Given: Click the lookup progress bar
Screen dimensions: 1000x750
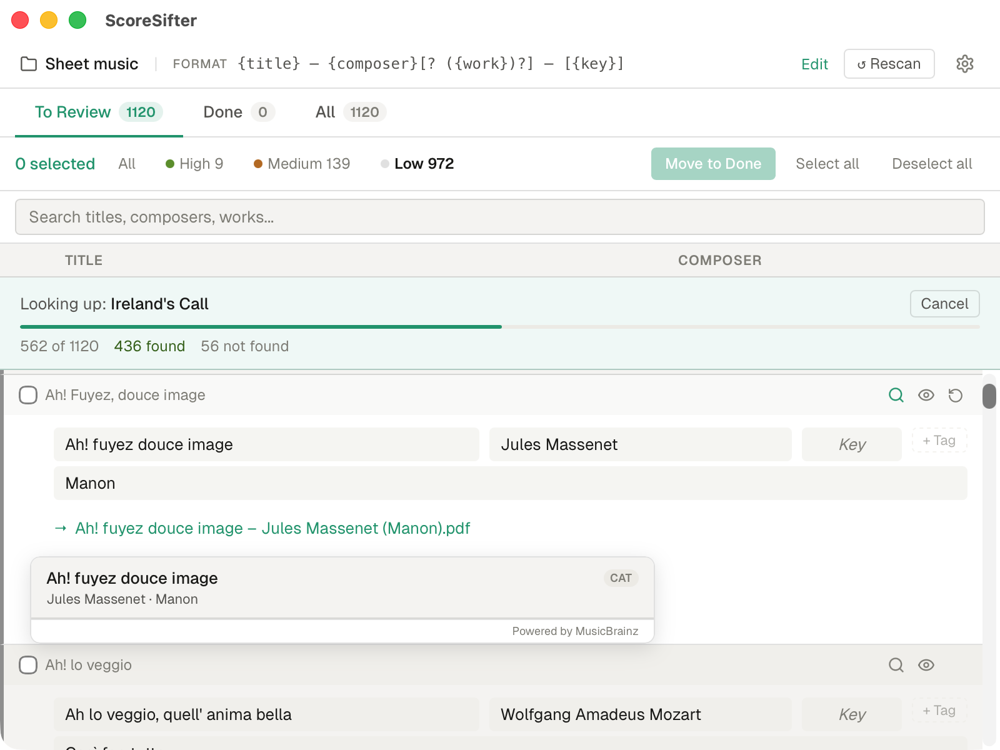Looking at the screenshot, I should pyautogui.click(x=500, y=327).
